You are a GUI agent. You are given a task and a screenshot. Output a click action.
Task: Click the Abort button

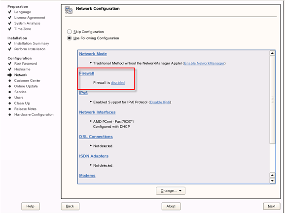pos(171,206)
